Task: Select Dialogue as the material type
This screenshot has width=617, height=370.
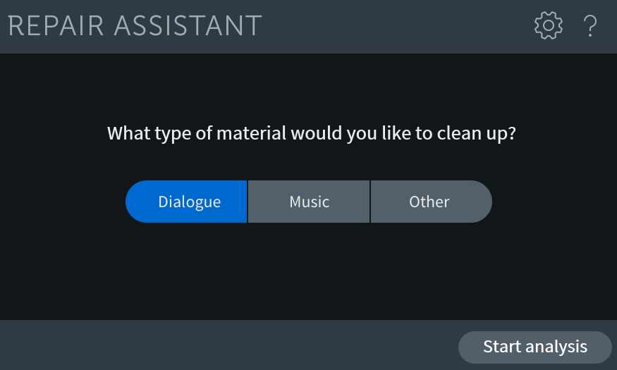Action: coord(186,202)
